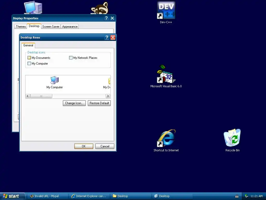Screen dimensions: 266x200
Task: Click the help question mark in Desktop Items
Action: pyautogui.click(x=107, y=37)
